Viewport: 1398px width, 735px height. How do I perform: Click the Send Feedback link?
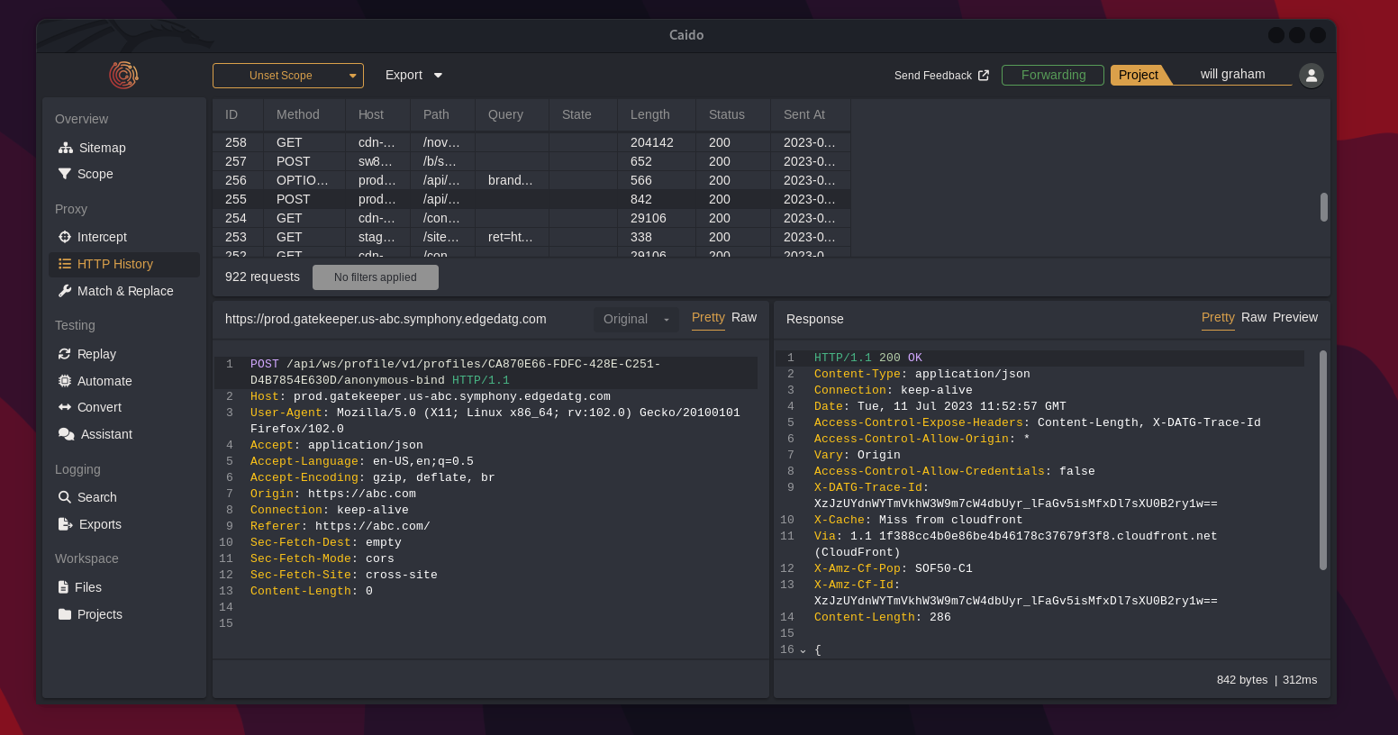click(x=941, y=76)
